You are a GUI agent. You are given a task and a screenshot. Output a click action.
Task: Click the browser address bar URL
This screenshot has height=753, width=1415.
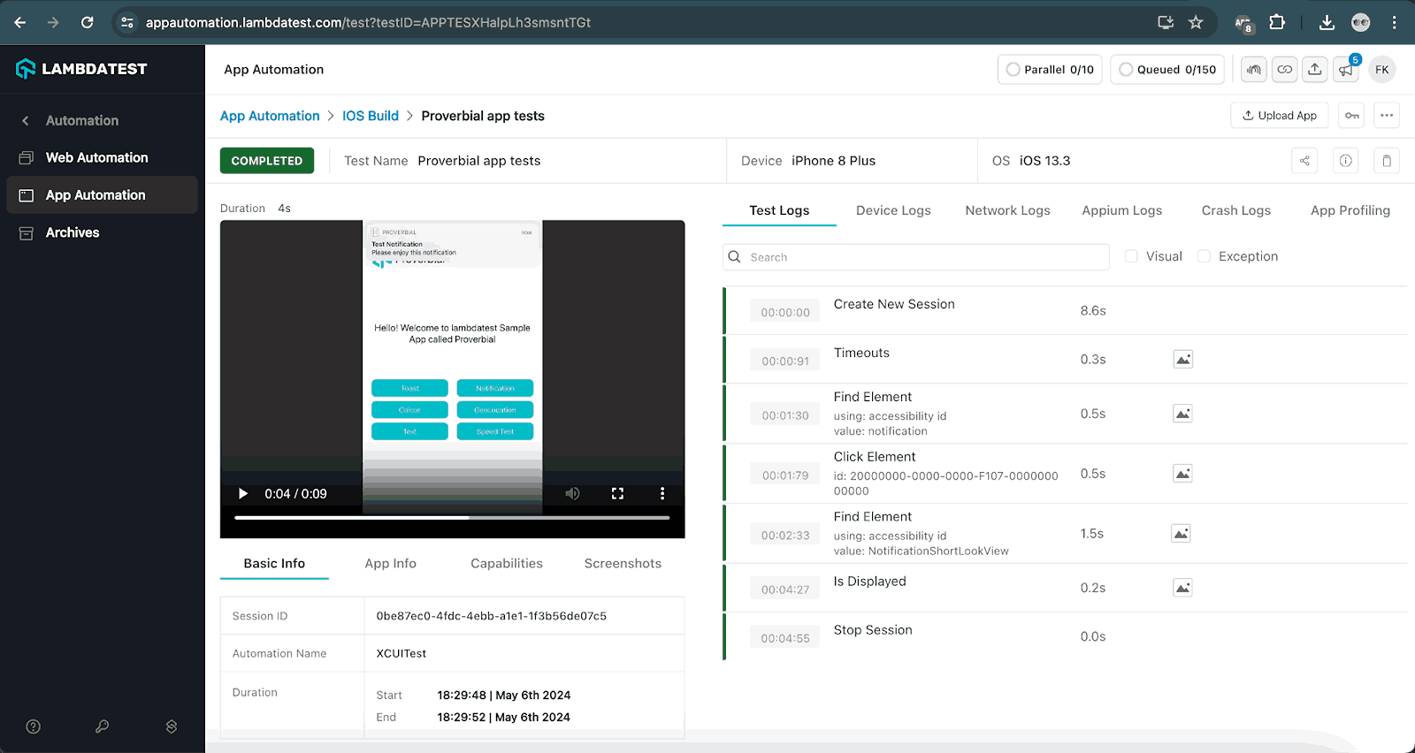click(368, 22)
